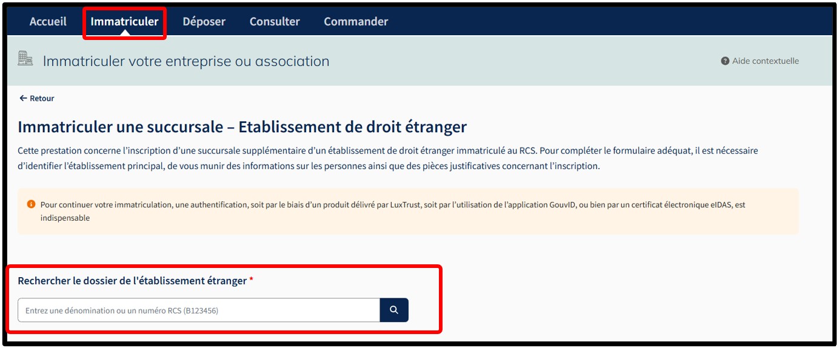
Task: Go to the Déposer section
Action: (x=204, y=22)
